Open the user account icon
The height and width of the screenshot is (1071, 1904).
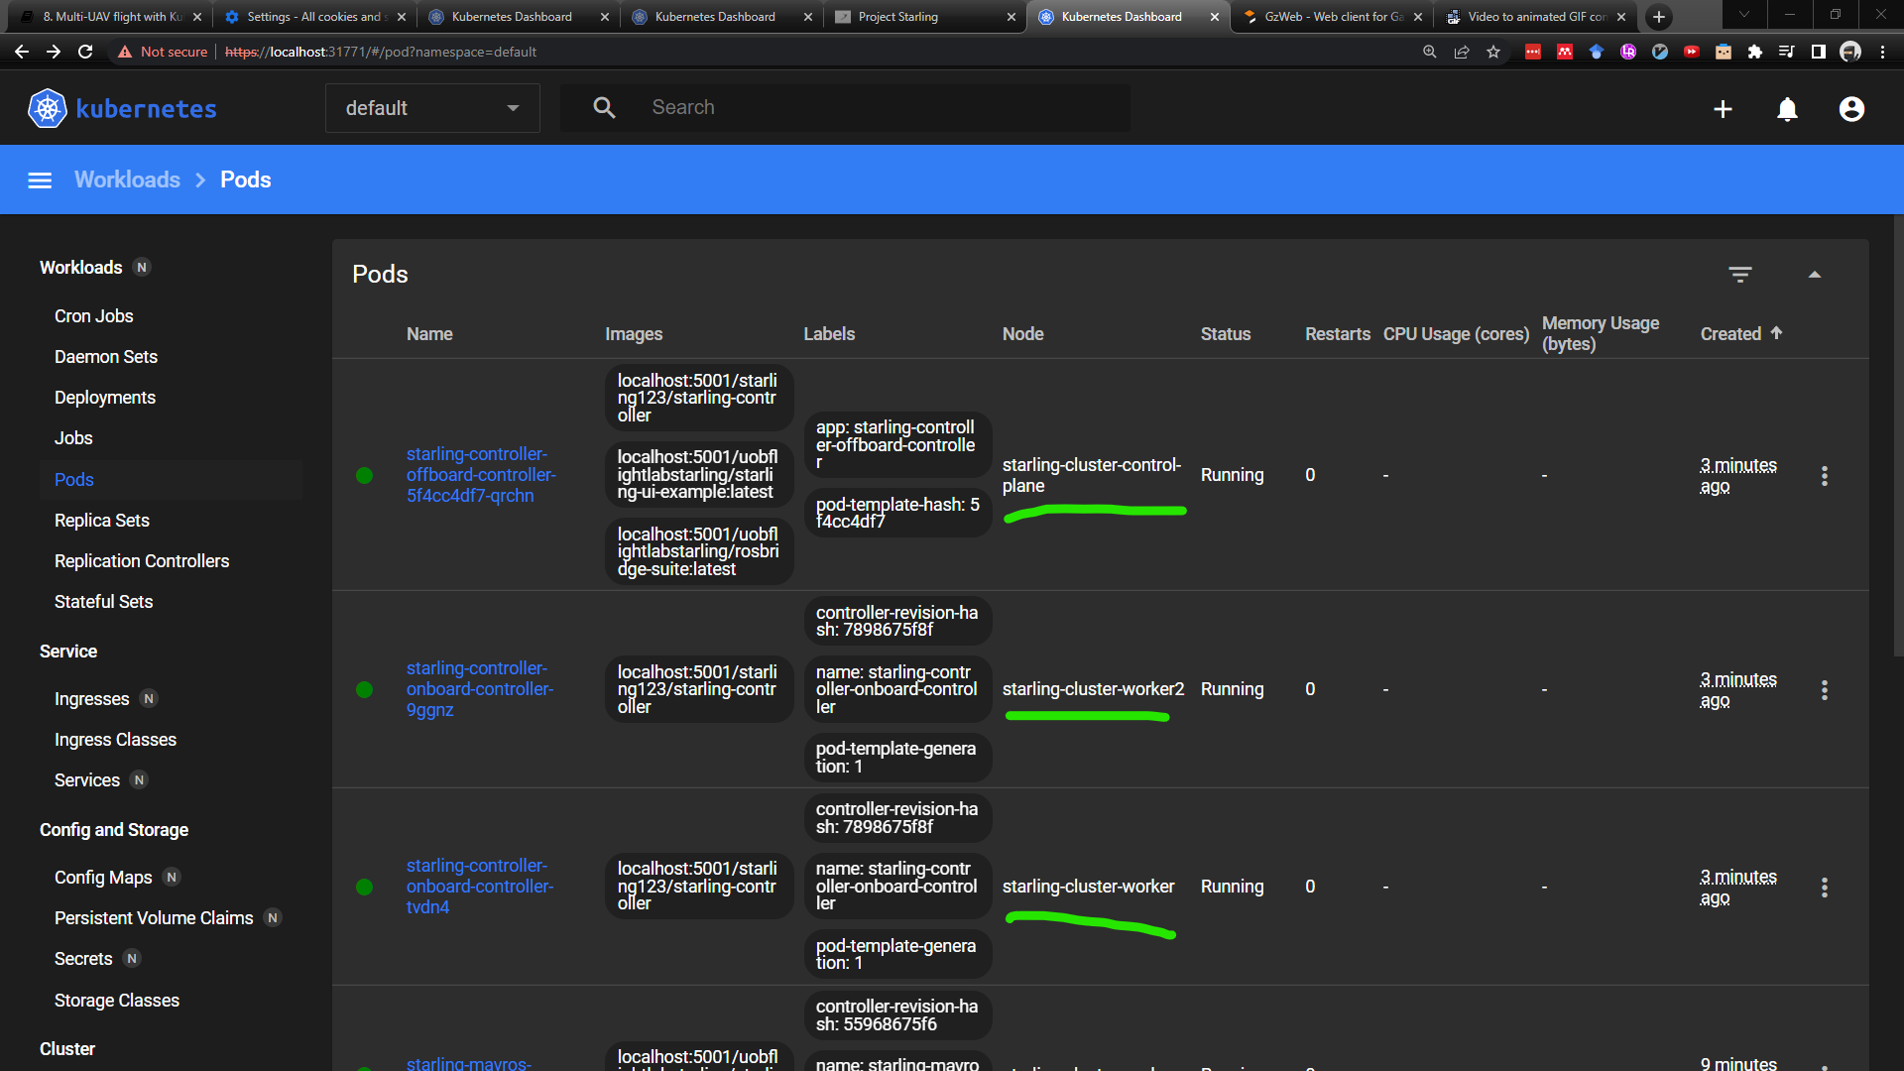(1851, 109)
